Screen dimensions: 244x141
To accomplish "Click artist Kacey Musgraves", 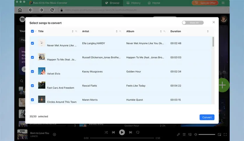I will click(x=92, y=72).
